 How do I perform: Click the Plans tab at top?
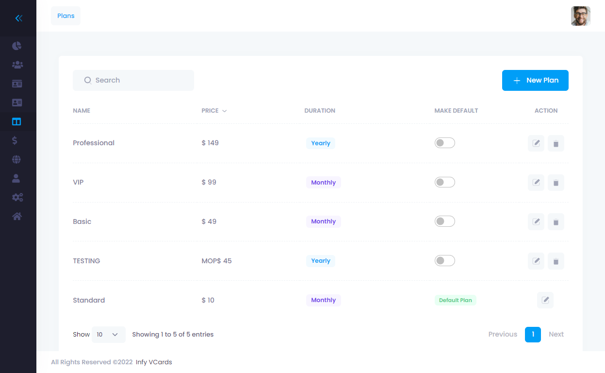[x=66, y=16]
